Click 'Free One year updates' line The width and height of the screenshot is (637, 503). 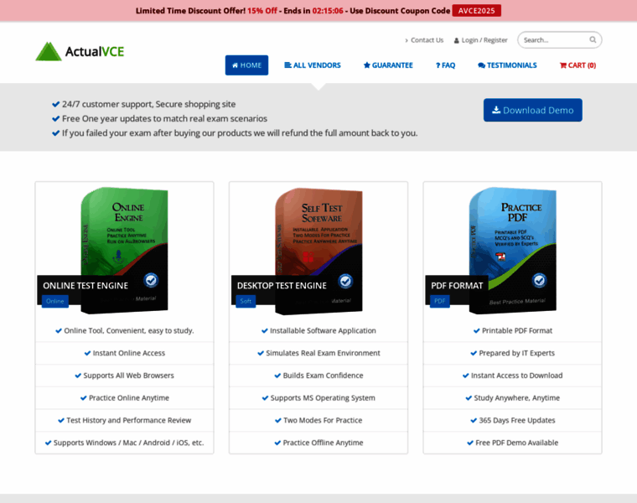pos(164,119)
